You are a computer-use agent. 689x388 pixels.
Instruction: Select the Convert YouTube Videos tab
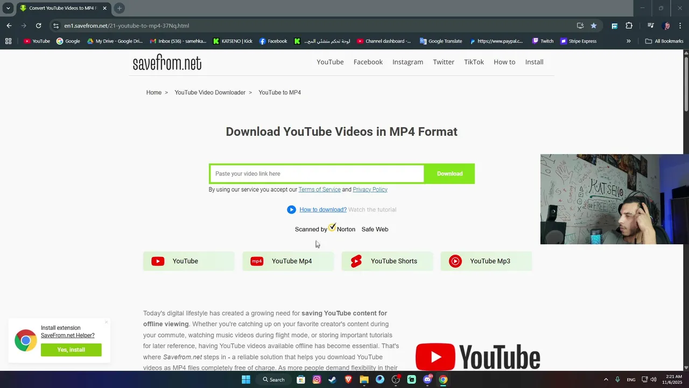tap(62, 8)
